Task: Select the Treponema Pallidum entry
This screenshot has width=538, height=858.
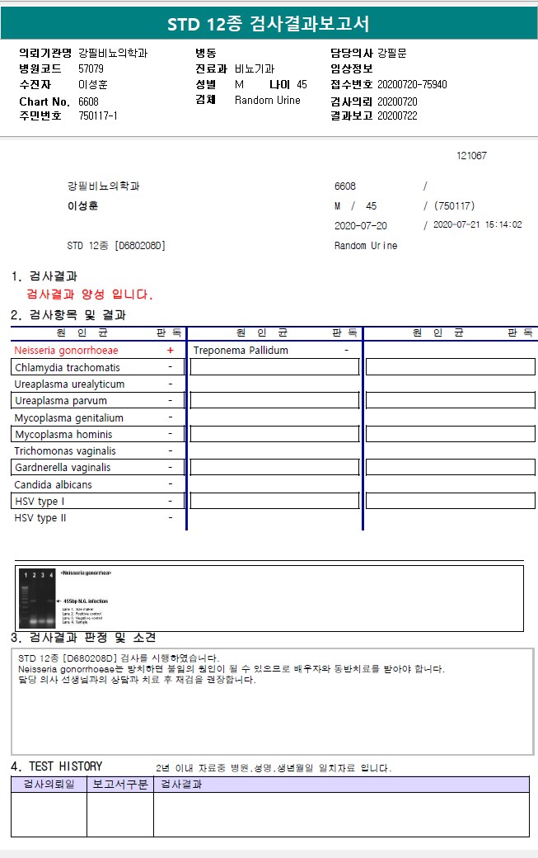Action: coord(241,350)
